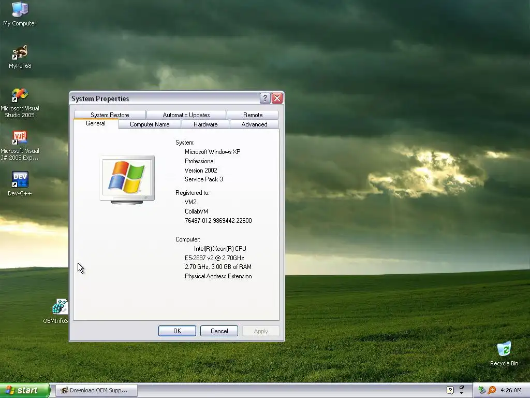Click the language bar help balloon icon
The height and width of the screenshot is (398, 530).
450,390
